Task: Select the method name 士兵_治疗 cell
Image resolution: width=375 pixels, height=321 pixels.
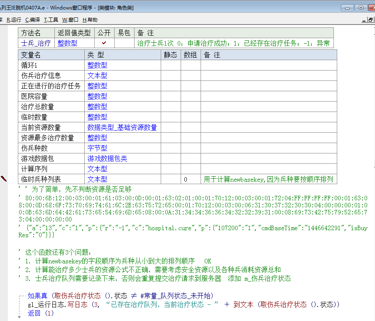Action: pyautogui.click(x=36, y=43)
